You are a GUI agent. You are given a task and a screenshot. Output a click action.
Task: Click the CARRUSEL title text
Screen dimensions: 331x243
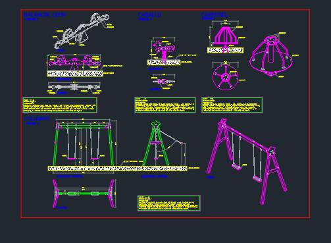(x=214, y=14)
